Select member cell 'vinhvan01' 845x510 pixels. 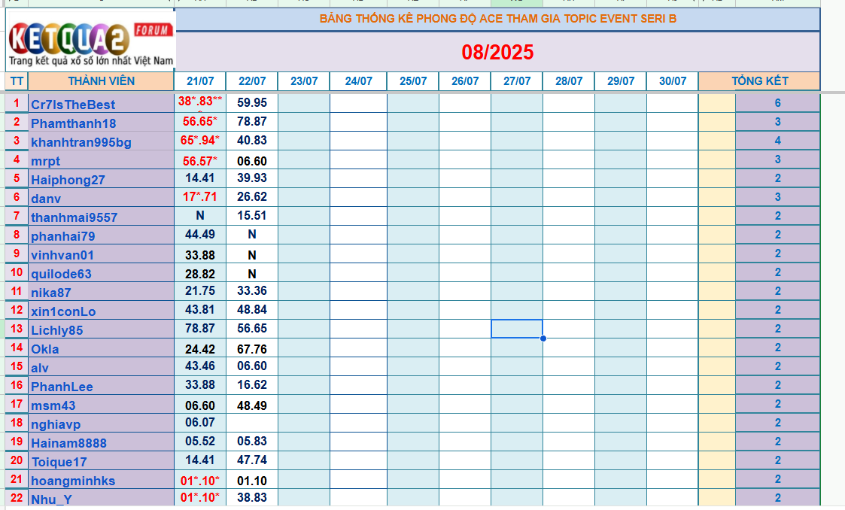[102, 254]
